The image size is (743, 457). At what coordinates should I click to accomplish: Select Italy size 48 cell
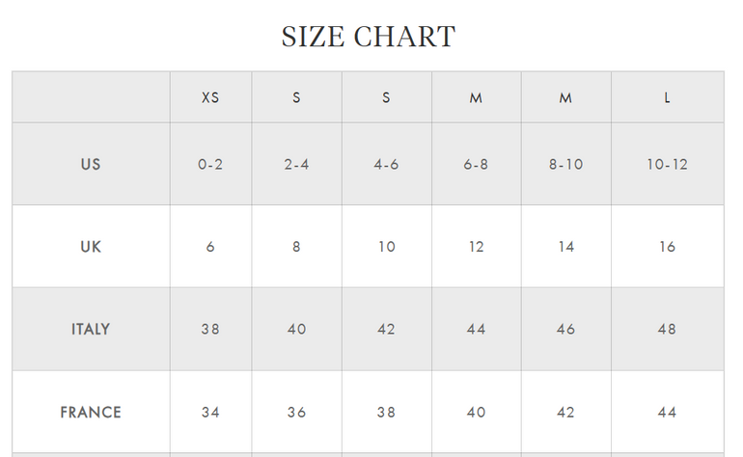coord(667,329)
